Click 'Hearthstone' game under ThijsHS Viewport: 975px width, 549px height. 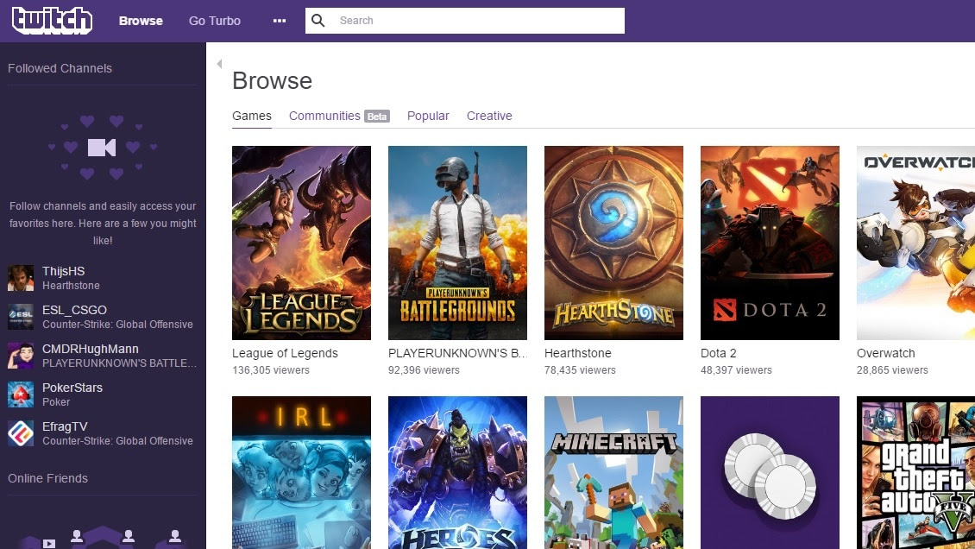(71, 286)
